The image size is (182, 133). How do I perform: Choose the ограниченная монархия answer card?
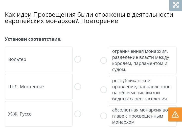click(143, 60)
